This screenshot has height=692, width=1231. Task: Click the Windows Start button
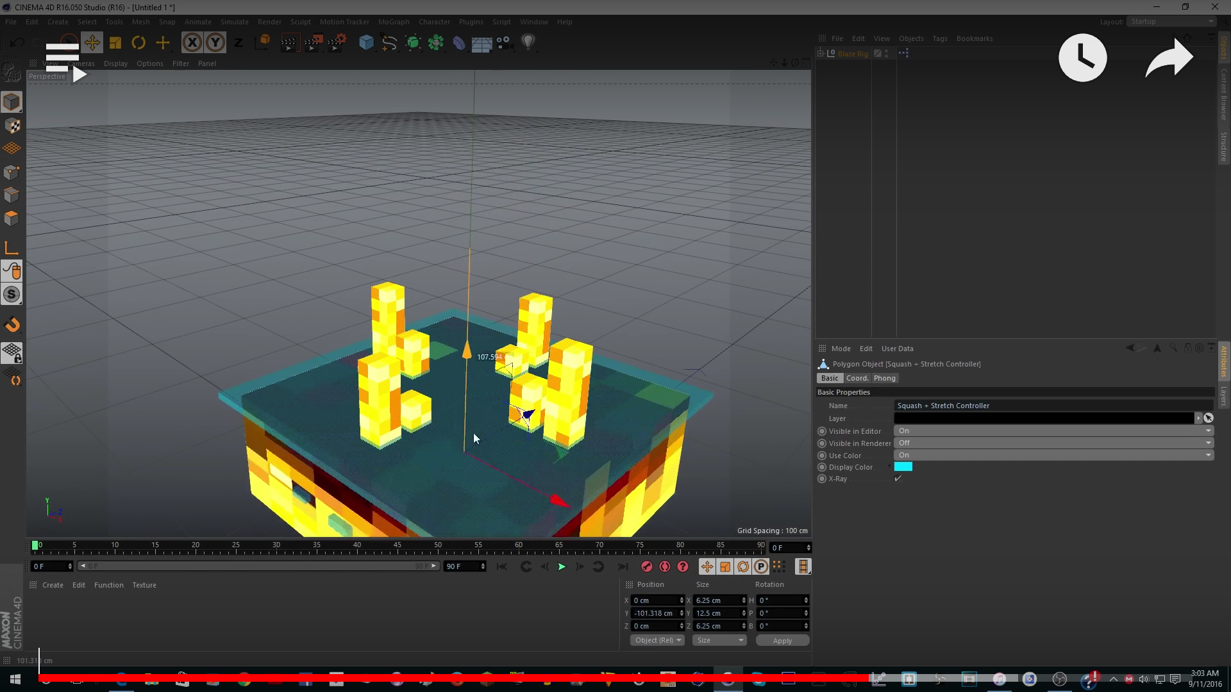(15, 679)
